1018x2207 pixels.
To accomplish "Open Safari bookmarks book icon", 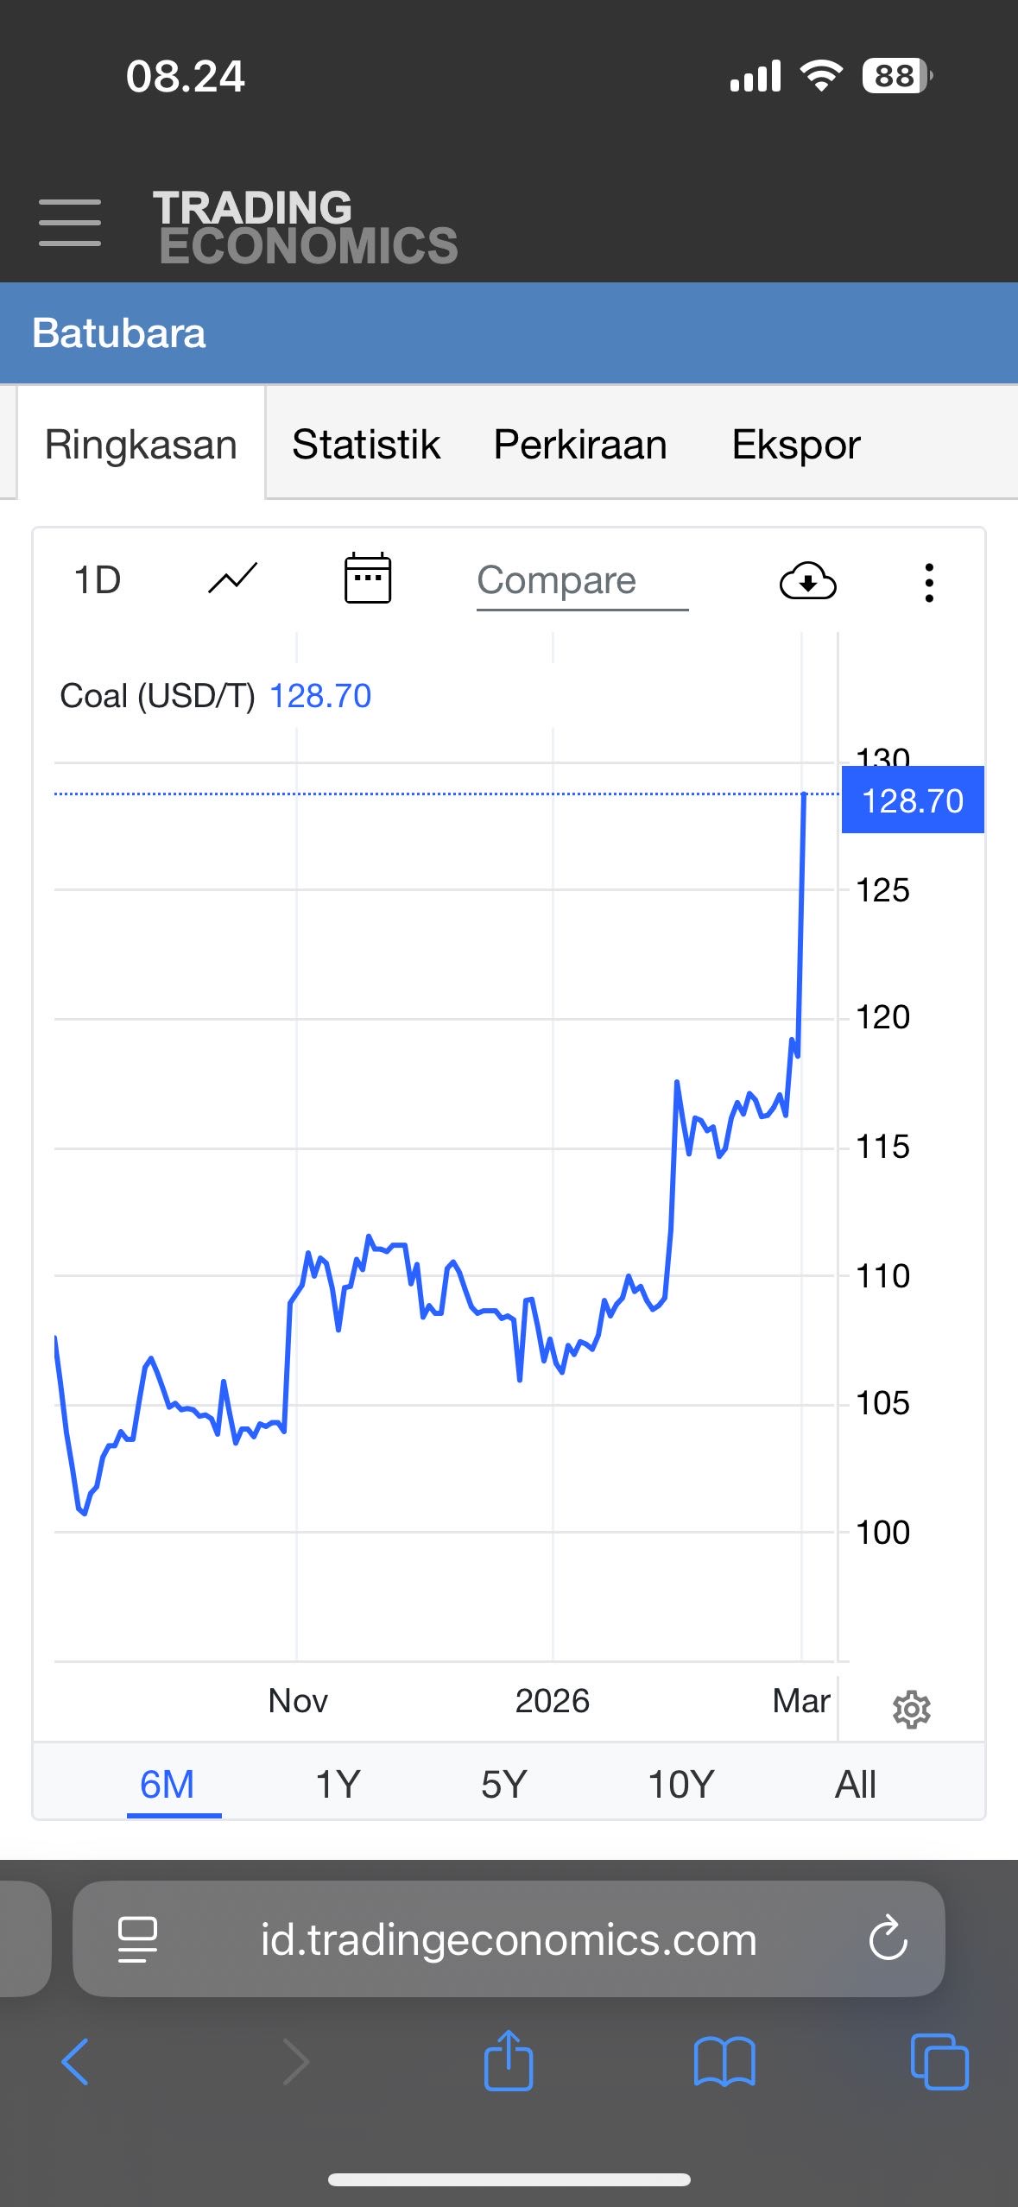I will pos(724,2062).
